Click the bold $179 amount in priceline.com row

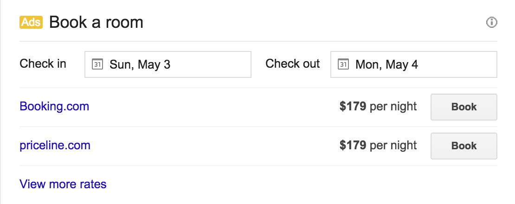coord(353,145)
